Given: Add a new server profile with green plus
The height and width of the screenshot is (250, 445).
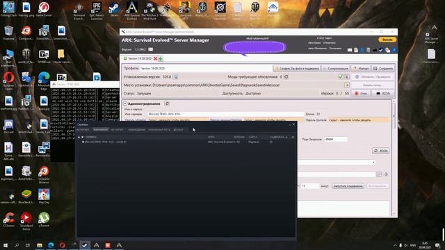Looking at the screenshot, I should click(x=161, y=58).
